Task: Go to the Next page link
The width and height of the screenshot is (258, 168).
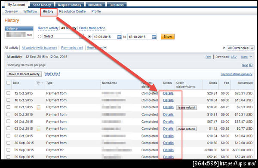Action: click(245, 65)
